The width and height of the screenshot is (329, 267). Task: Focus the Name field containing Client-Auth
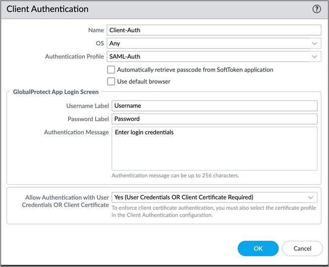point(214,30)
